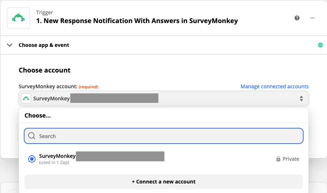Pick the SurveyMonkey account list entry

[x=164, y=159]
